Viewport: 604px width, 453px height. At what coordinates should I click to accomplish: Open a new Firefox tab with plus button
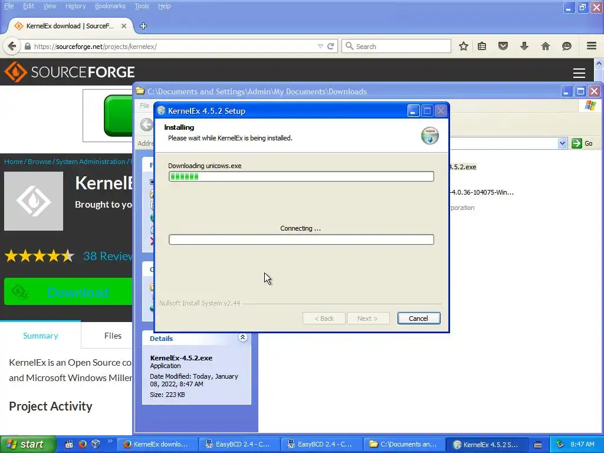pos(143,26)
